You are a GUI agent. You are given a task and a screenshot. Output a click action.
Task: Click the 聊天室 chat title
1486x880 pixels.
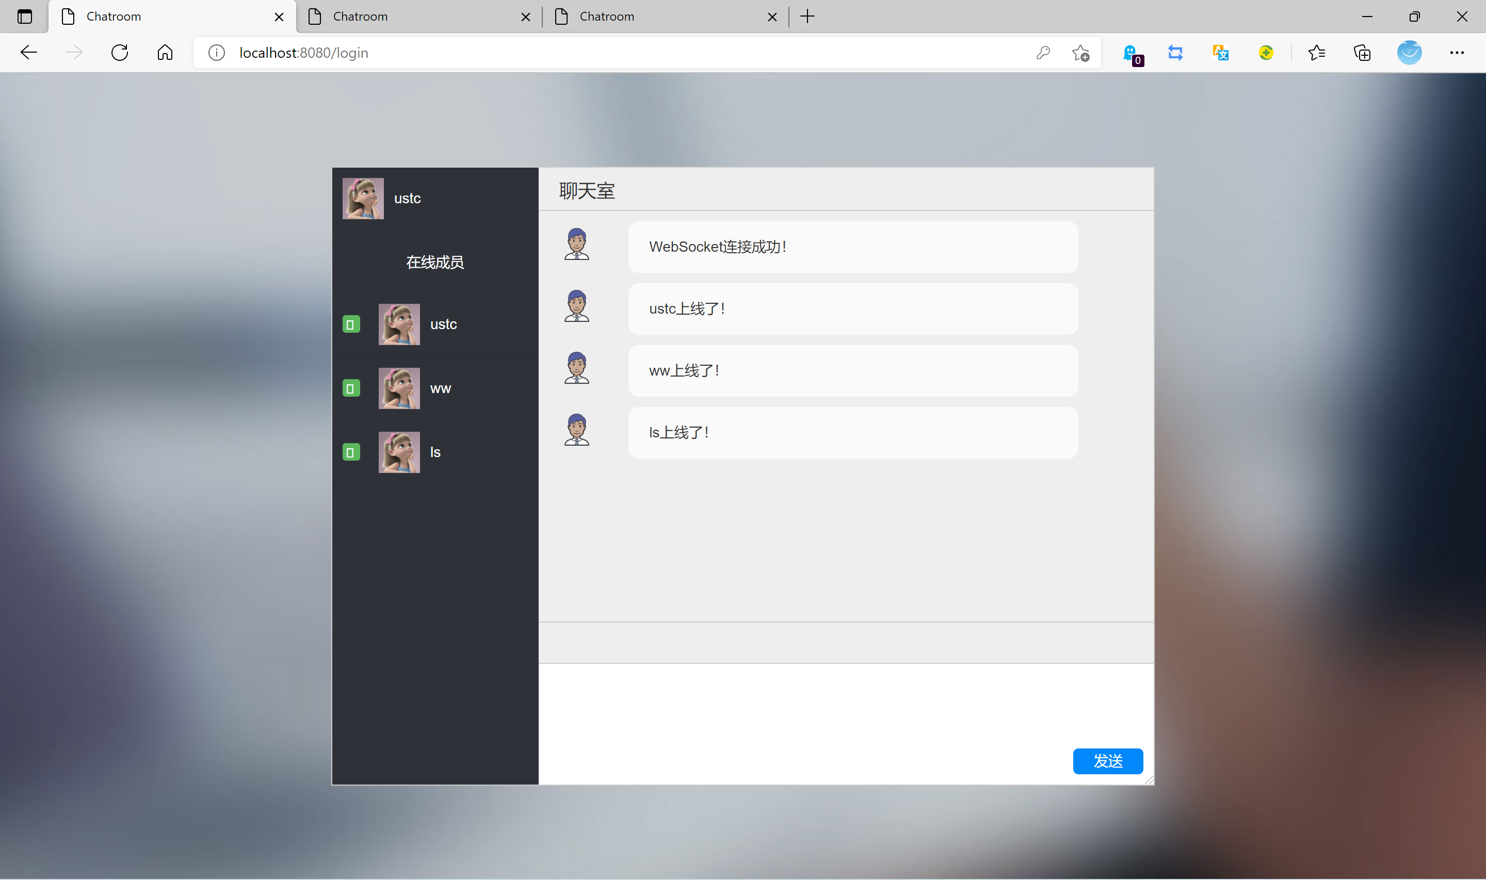pos(587,191)
